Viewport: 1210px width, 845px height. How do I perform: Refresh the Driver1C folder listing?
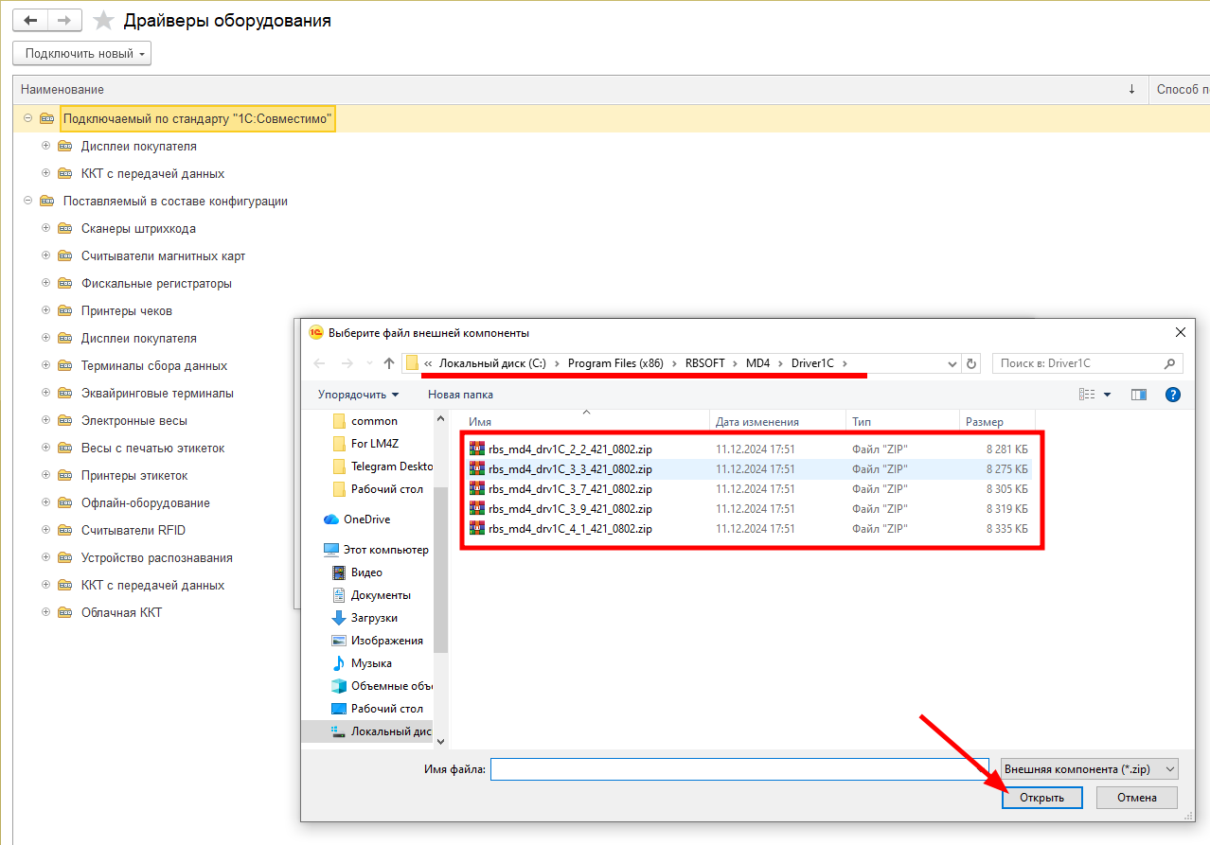click(x=971, y=363)
